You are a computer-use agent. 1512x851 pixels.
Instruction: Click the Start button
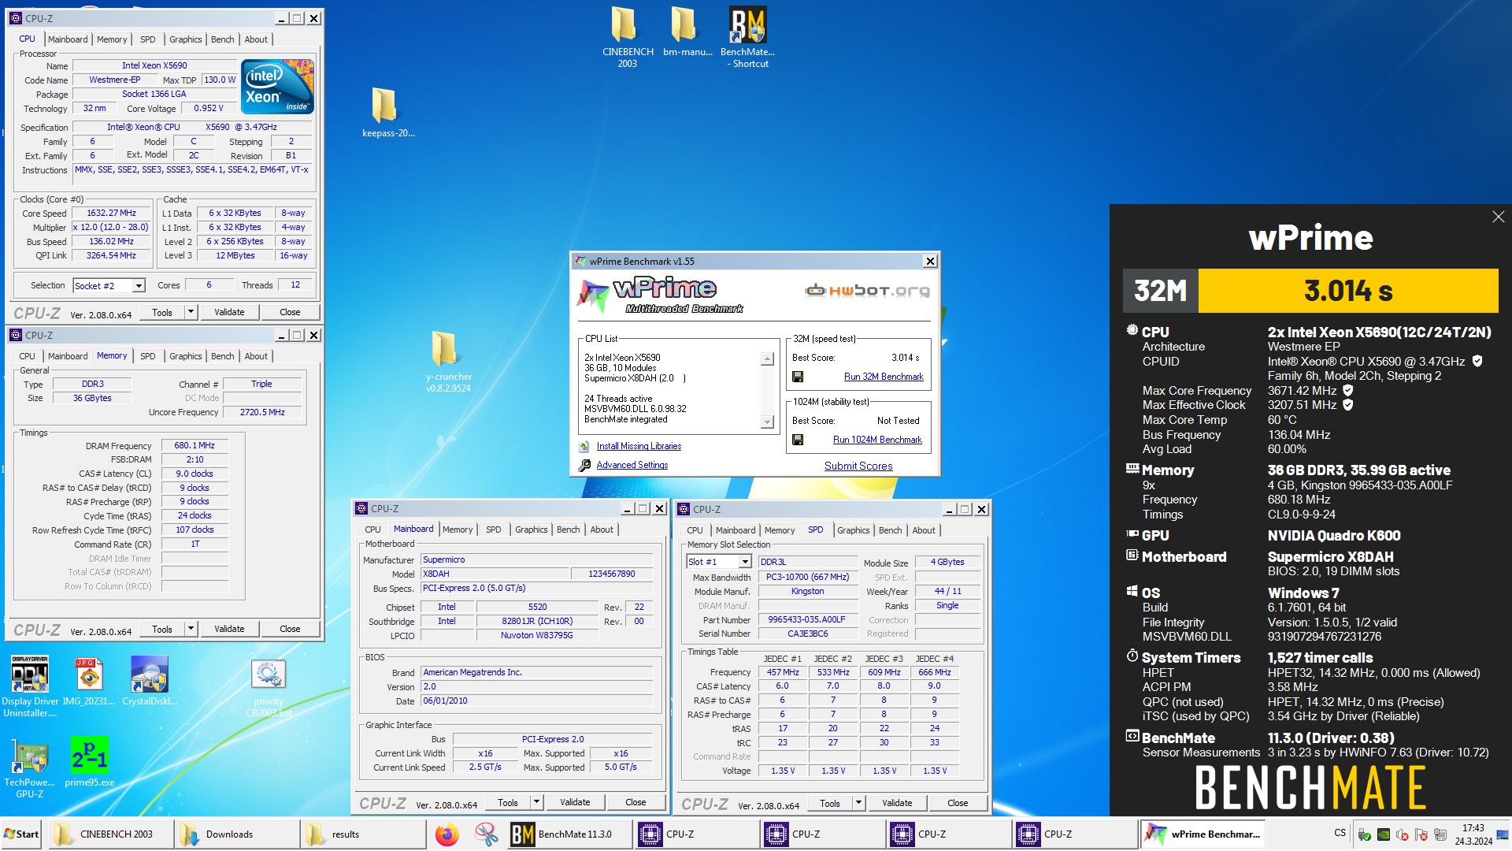pos(21,834)
